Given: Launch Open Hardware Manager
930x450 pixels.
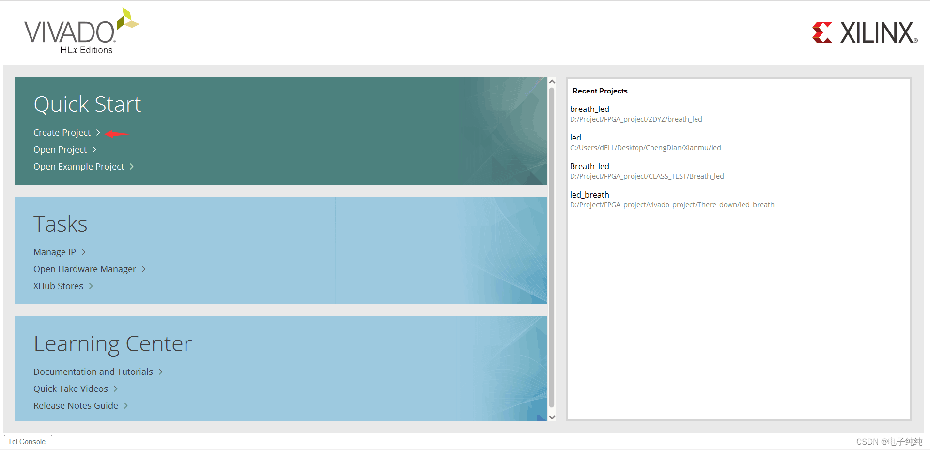Looking at the screenshot, I should point(85,269).
